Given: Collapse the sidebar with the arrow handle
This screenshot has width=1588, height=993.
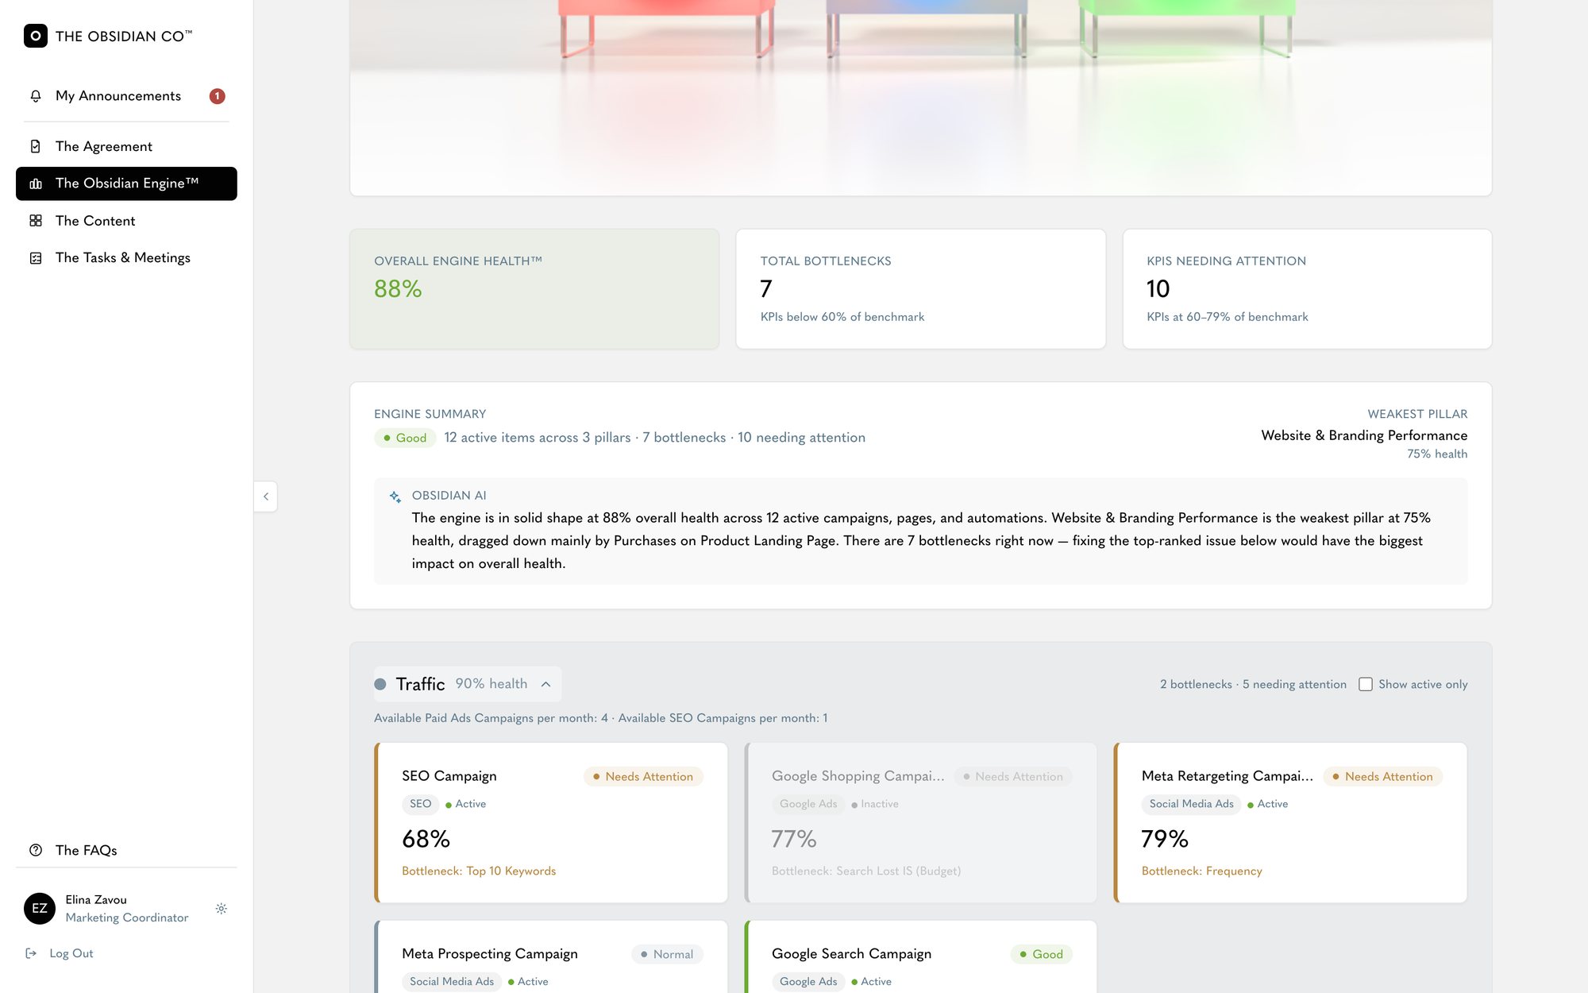Looking at the screenshot, I should 266,496.
